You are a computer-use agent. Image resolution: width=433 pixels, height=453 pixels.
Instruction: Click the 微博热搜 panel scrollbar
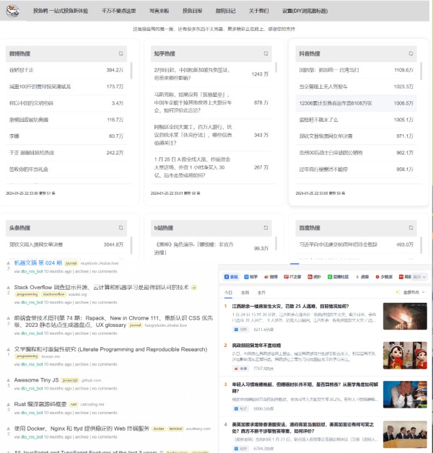pos(131,71)
